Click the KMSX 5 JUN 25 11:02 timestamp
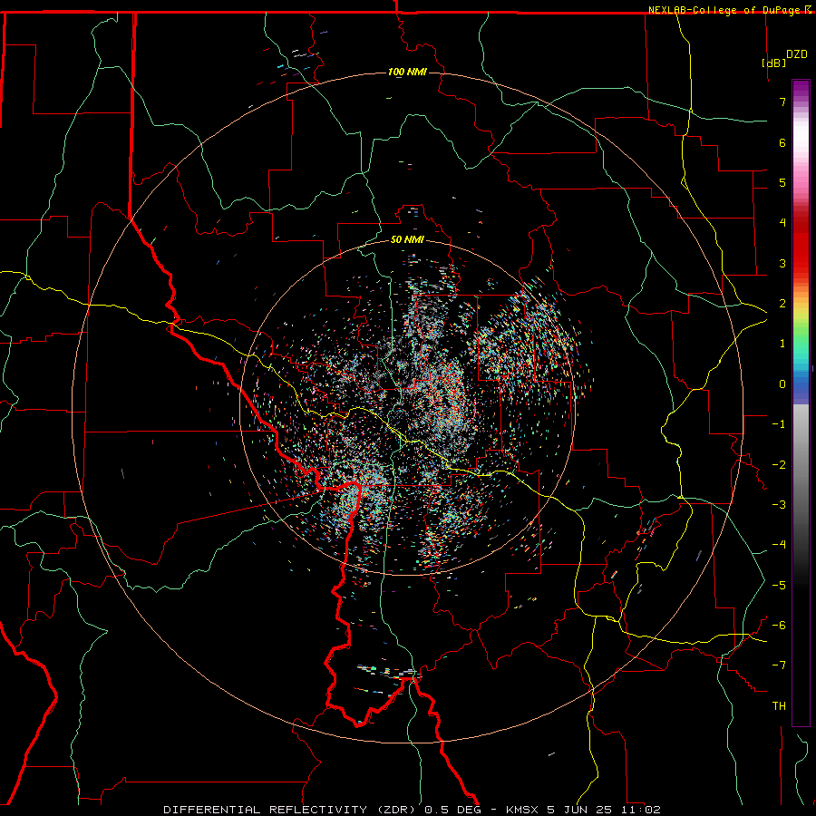Viewport: 816px width, 816px height. (583, 810)
